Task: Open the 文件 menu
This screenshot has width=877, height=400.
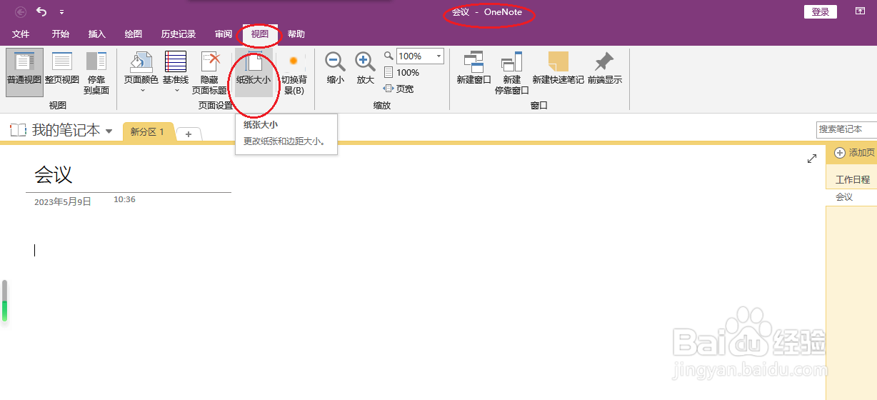Action: point(21,34)
